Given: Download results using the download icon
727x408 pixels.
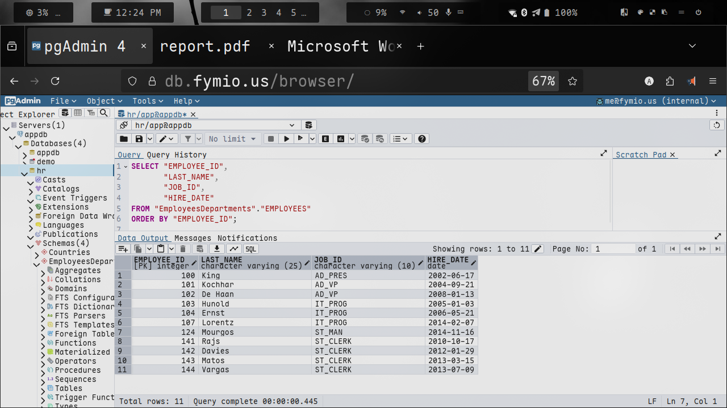Looking at the screenshot, I should (x=216, y=249).
